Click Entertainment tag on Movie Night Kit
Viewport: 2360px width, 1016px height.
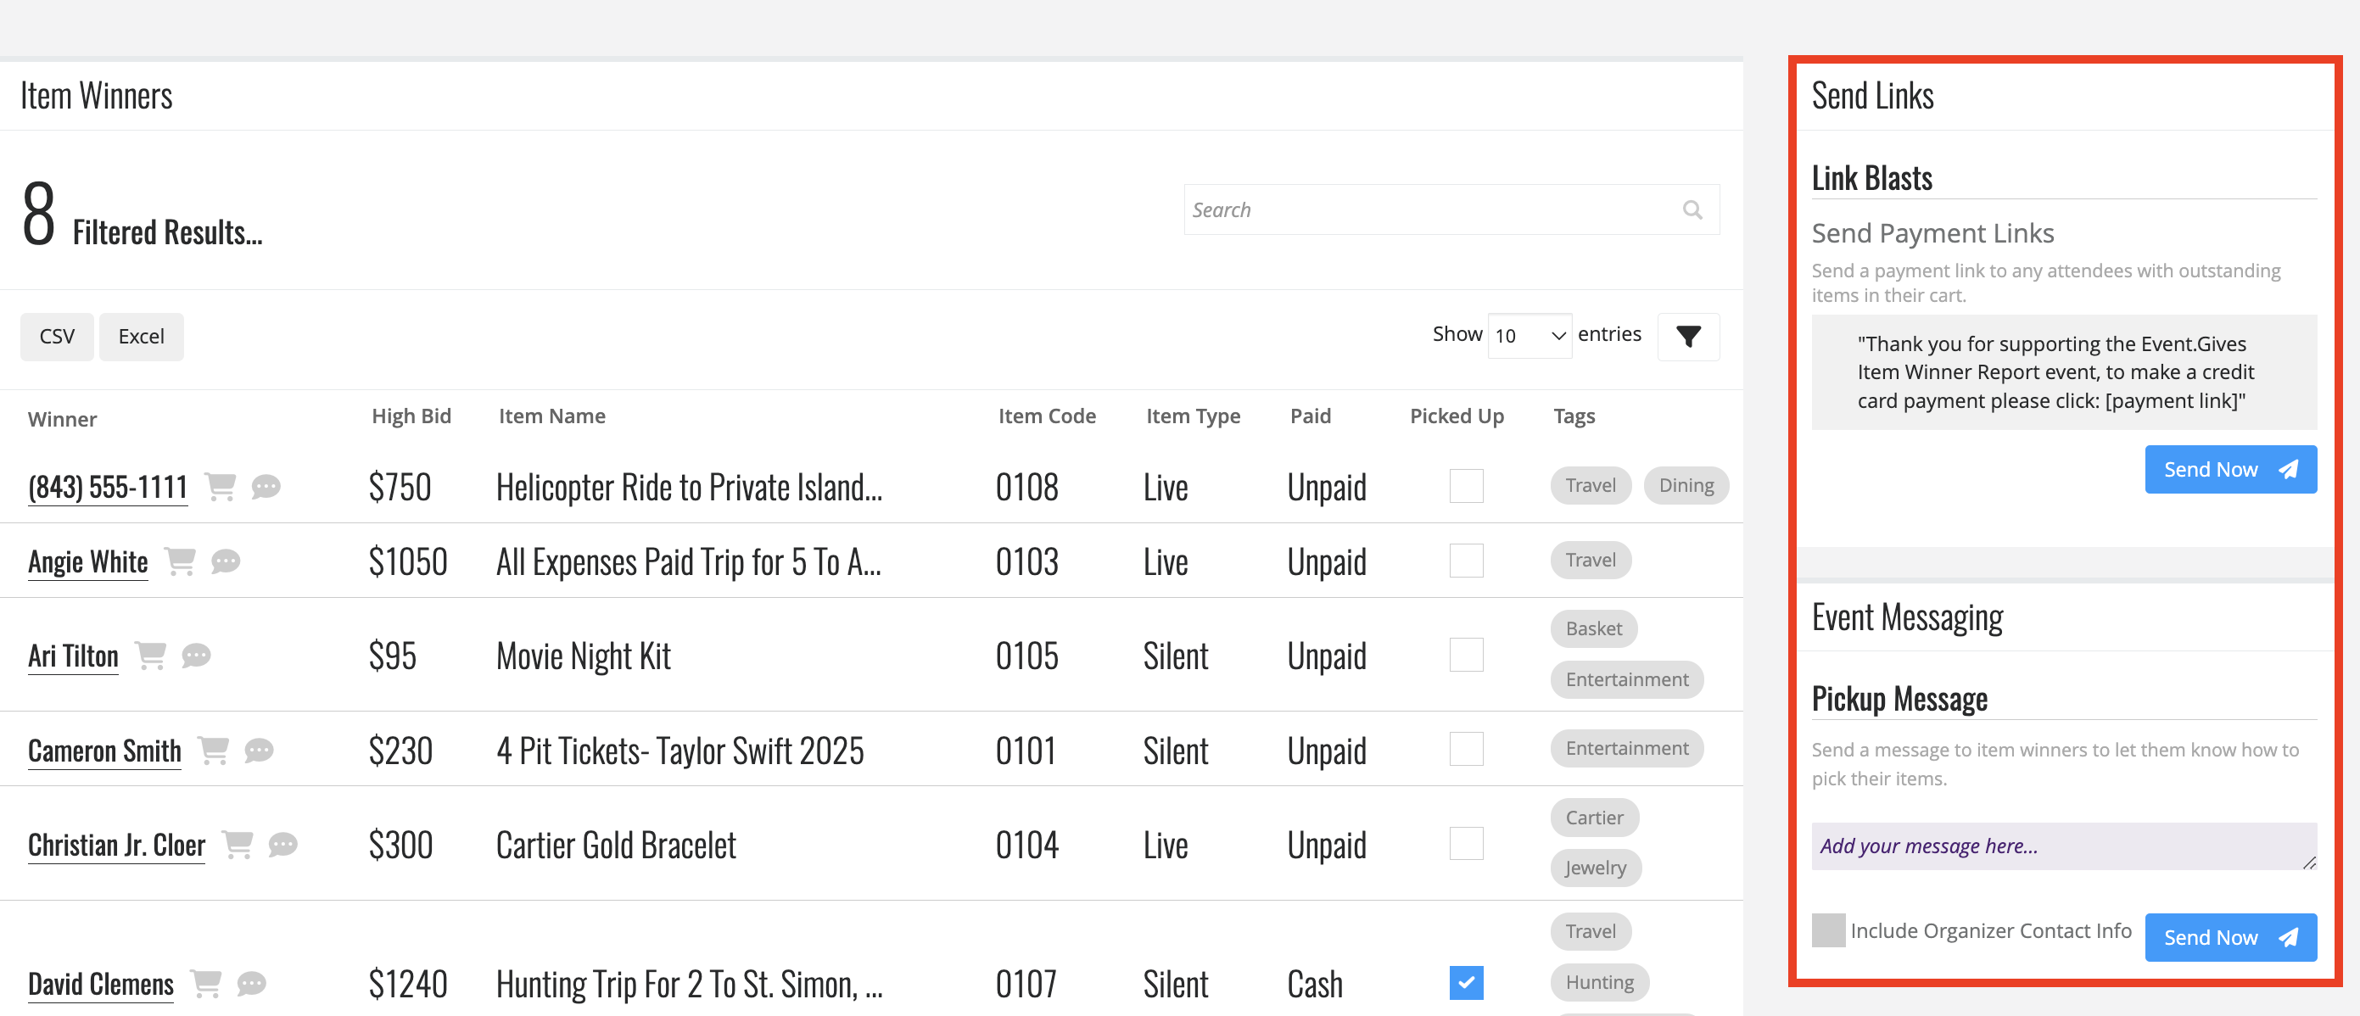coord(1627,680)
